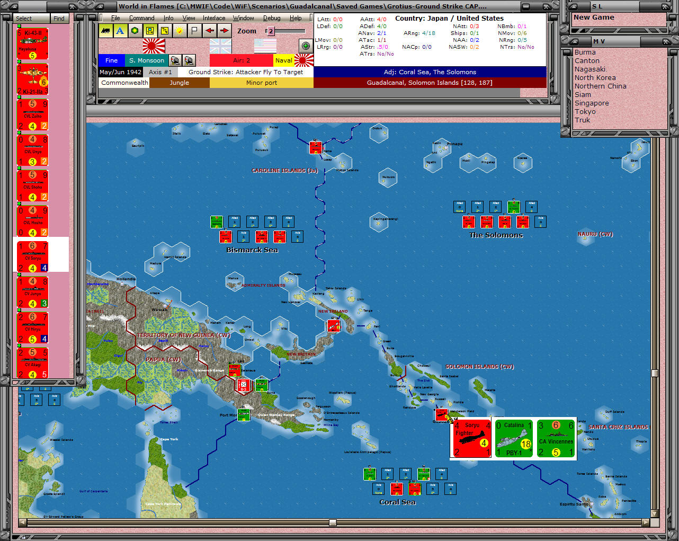The image size is (679, 541).
Task: Open the File menu
Action: click(115, 18)
